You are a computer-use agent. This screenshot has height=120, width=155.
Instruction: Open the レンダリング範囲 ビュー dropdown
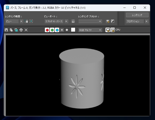tap(14, 21)
